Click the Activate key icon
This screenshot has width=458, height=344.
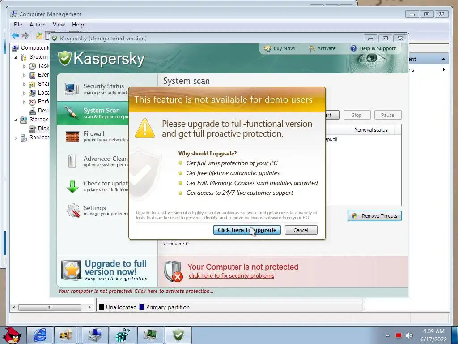click(311, 48)
